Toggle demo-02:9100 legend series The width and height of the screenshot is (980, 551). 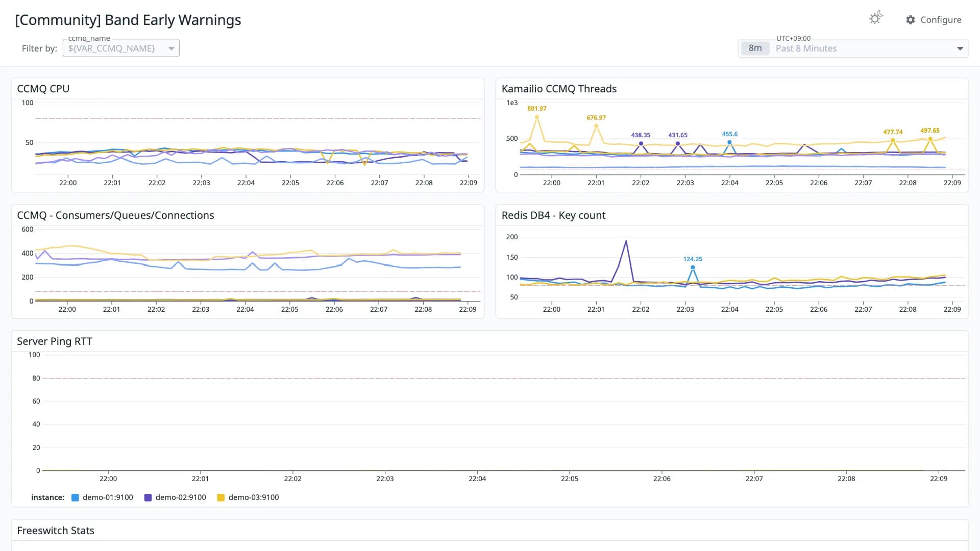[x=175, y=497]
